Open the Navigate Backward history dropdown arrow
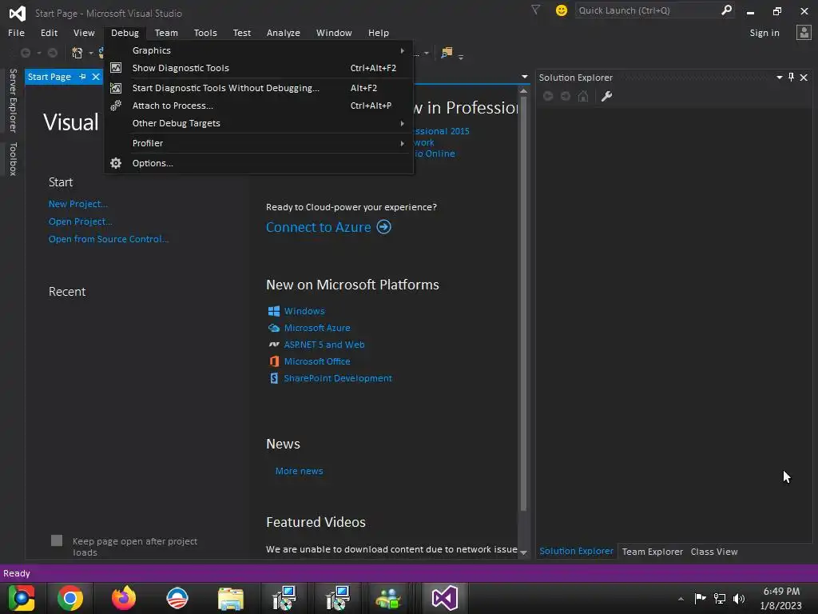The width and height of the screenshot is (818, 614). tap(38, 54)
